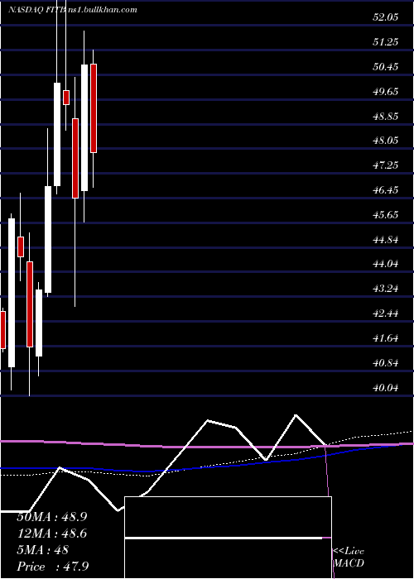Click the <<Live MACD label

[x=349, y=557]
